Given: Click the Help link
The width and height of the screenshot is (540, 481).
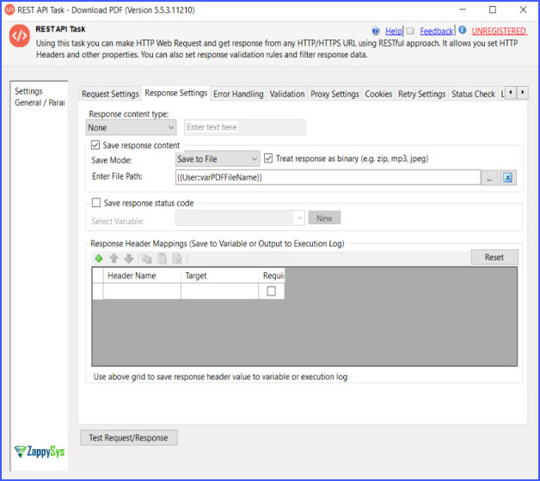Looking at the screenshot, I should (x=394, y=31).
